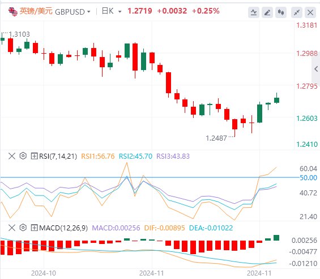
Task: Click the 2024-10 date on time axis
Action: 44,273
